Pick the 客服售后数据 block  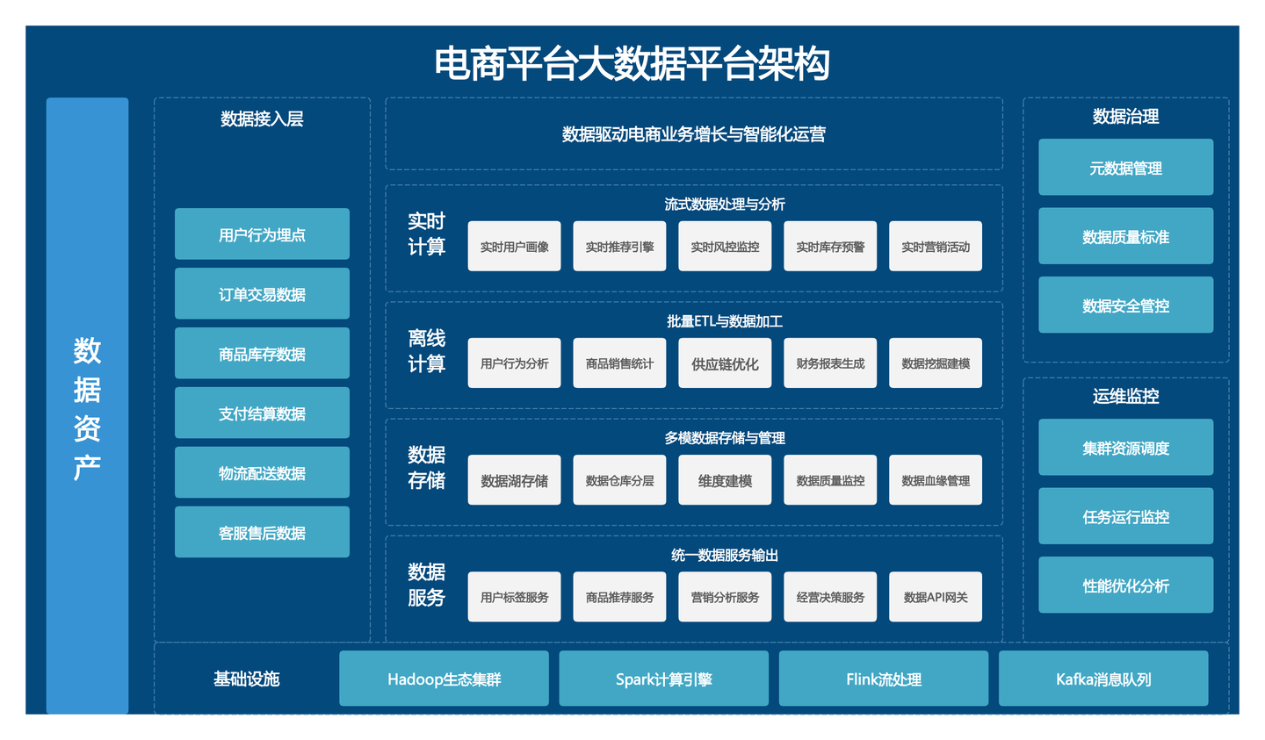(x=262, y=533)
